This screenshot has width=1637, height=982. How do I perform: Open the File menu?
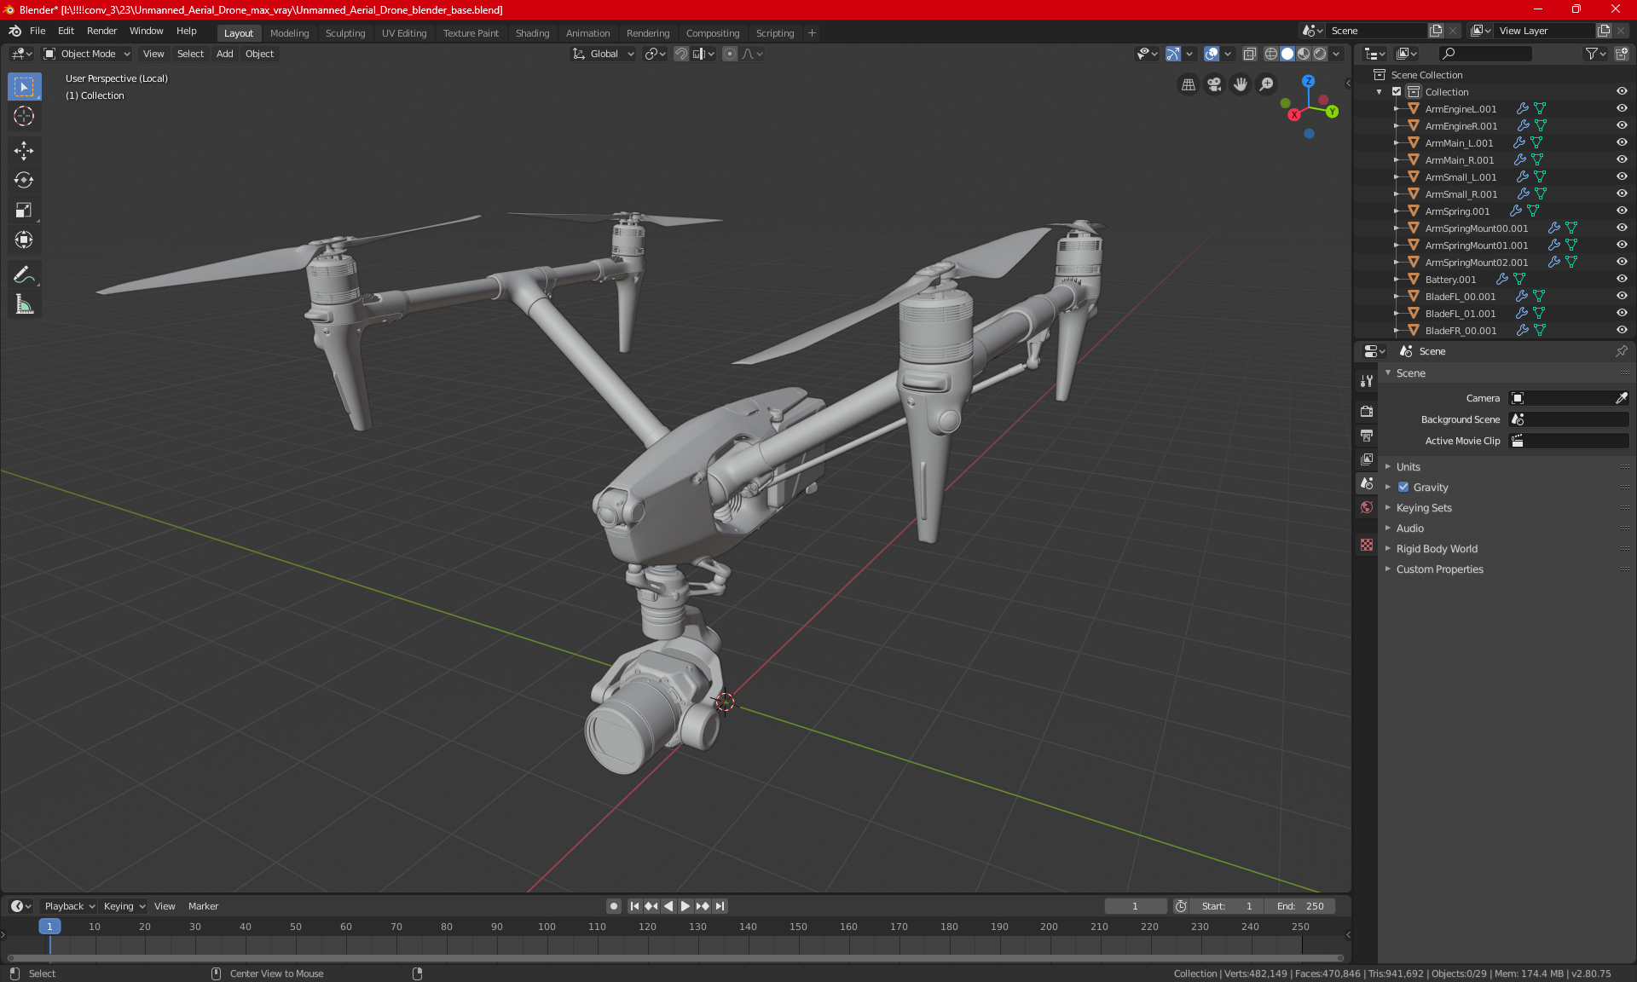coord(38,31)
